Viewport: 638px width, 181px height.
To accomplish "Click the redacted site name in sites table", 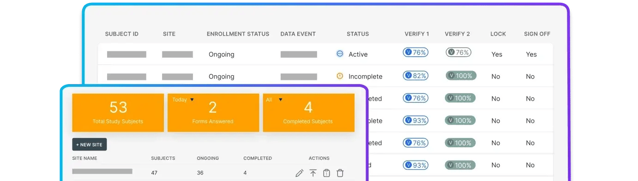I will point(102,171).
